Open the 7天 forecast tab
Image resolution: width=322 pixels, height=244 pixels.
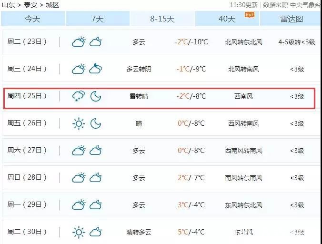pos(98,19)
